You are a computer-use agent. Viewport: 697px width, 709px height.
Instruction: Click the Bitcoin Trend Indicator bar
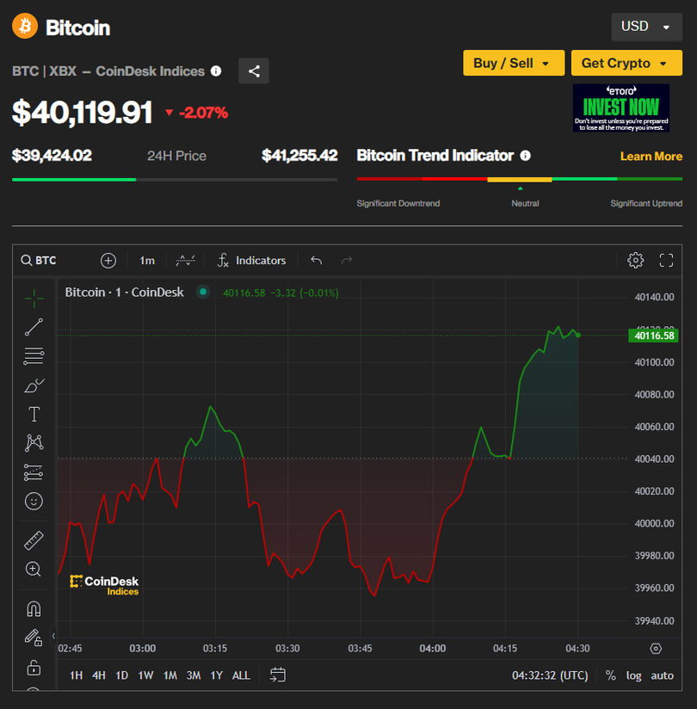tap(519, 179)
